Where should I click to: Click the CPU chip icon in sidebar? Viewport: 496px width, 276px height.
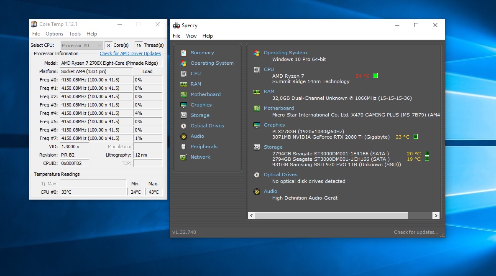(184, 73)
